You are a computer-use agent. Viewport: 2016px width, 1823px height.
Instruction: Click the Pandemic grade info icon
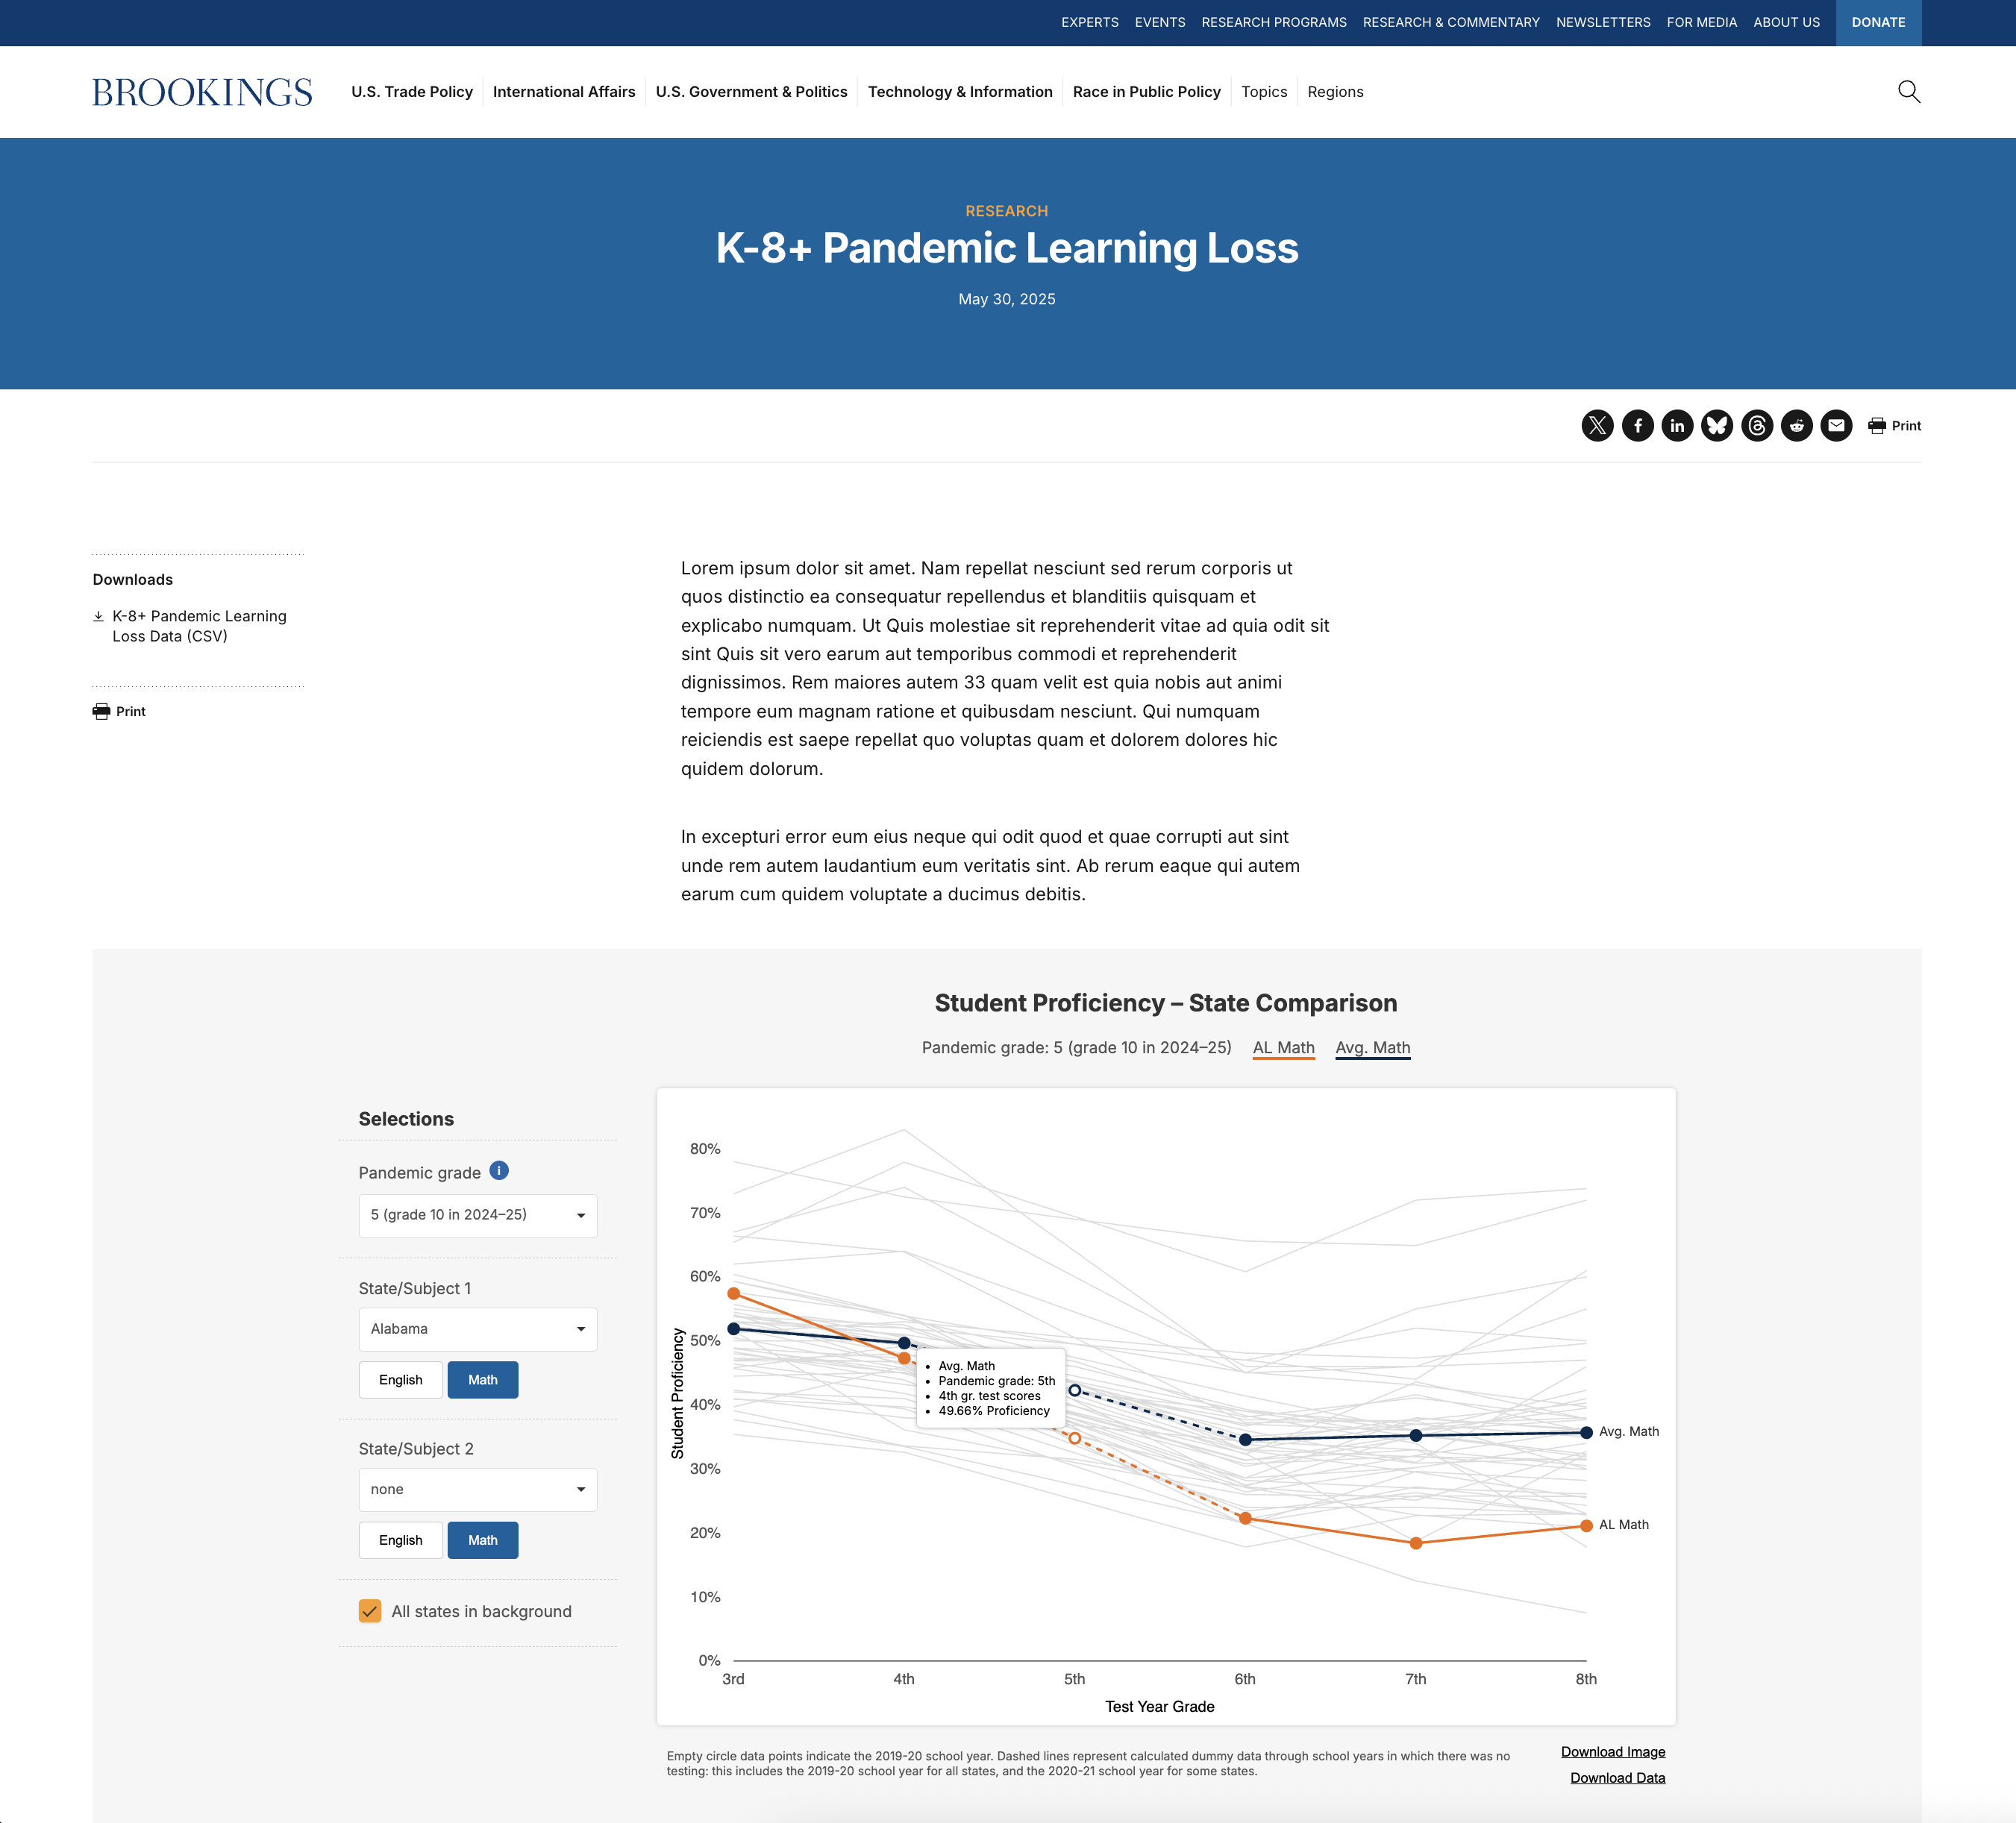click(499, 1170)
